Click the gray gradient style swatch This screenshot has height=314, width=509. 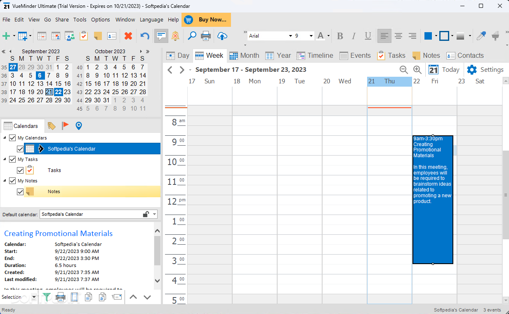pyautogui.click(x=461, y=36)
